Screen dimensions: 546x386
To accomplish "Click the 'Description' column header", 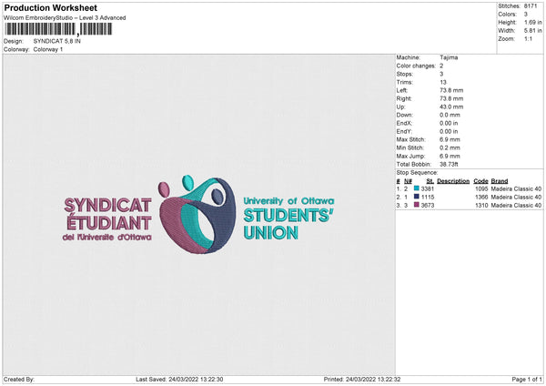I will (x=453, y=181).
